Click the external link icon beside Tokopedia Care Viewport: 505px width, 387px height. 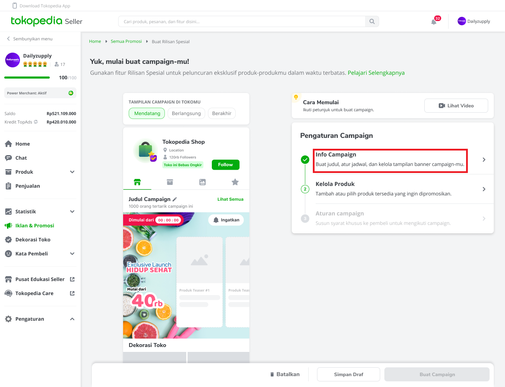(72, 293)
